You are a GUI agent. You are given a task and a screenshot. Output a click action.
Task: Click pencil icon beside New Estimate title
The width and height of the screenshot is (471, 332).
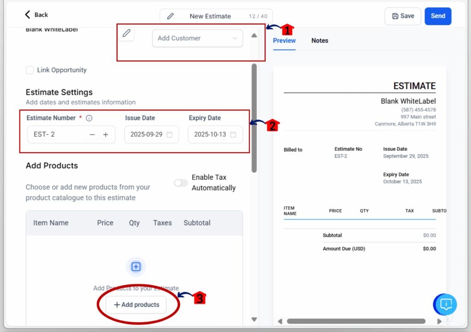[x=170, y=16]
